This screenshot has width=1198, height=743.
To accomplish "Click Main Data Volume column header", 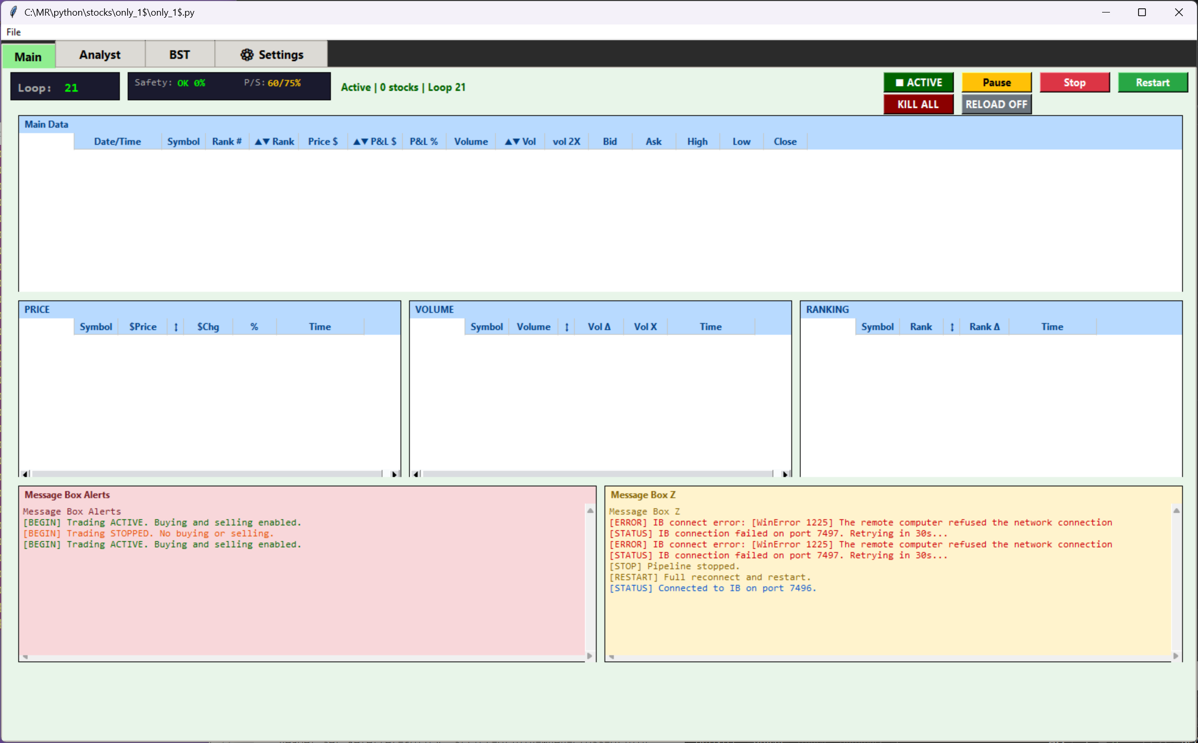I will (471, 142).
